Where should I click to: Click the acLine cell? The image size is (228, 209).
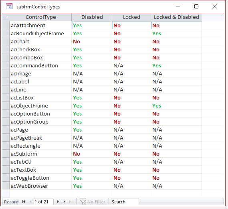pos(40,89)
